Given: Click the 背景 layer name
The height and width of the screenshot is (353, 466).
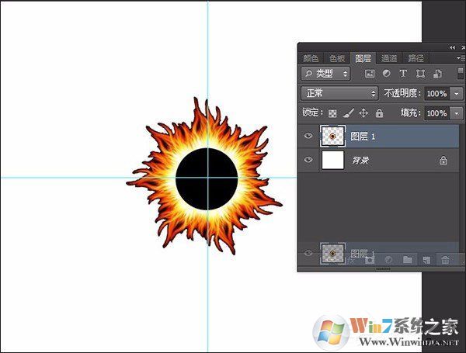Looking at the screenshot, I should (x=360, y=161).
